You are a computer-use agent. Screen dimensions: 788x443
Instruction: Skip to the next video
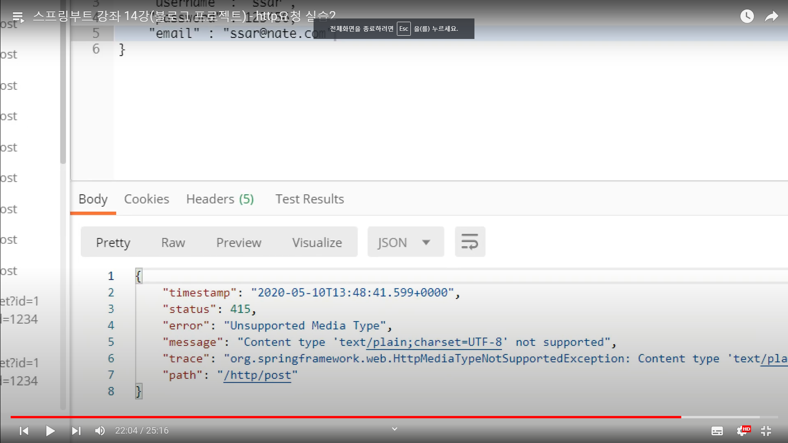[76, 431]
